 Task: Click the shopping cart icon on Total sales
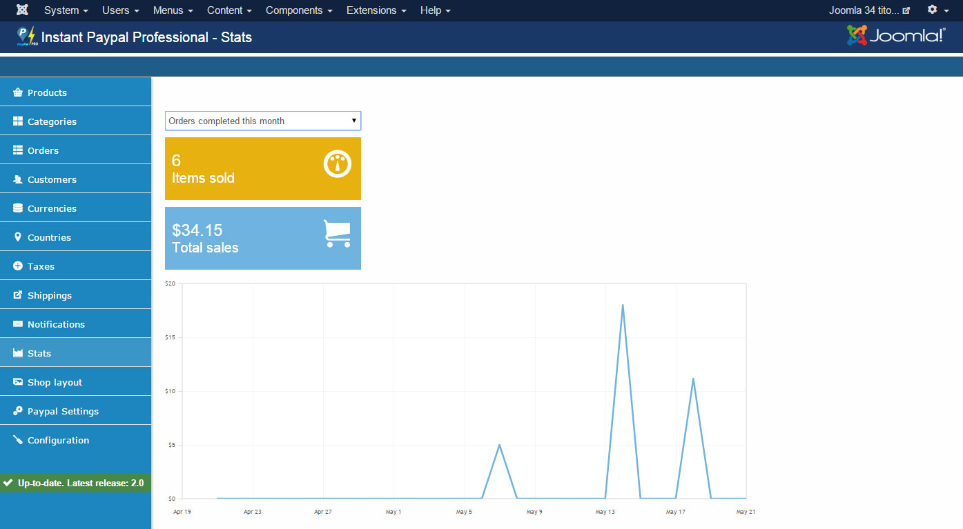click(337, 234)
